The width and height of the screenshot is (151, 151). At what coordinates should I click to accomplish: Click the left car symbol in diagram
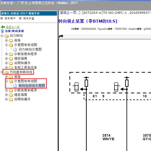[x=76, y=87]
